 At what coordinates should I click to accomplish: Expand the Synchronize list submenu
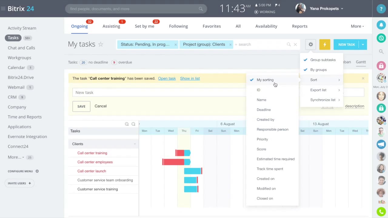click(321, 100)
